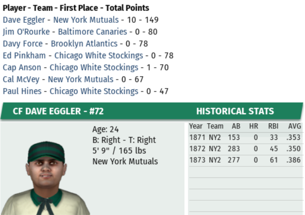Open Cap Anson player page
The width and height of the screenshot is (305, 215).
click(22, 68)
